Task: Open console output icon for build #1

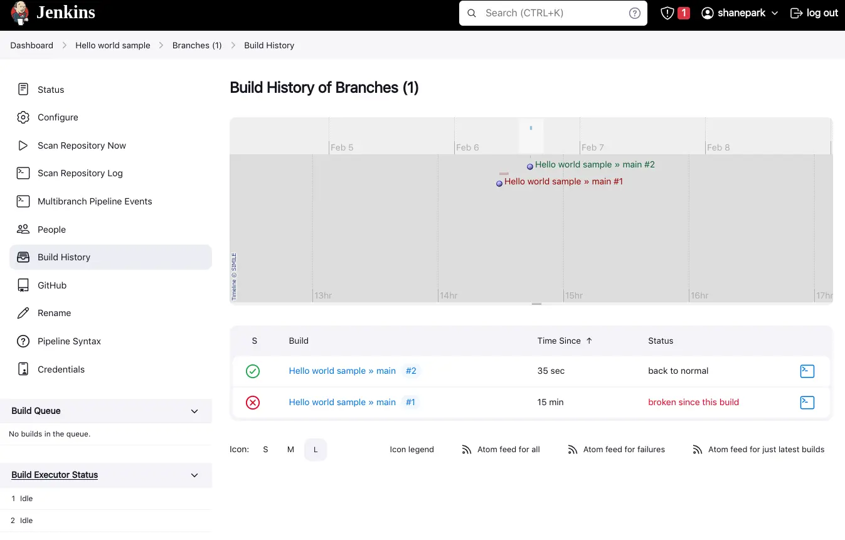Action: pyautogui.click(x=807, y=403)
